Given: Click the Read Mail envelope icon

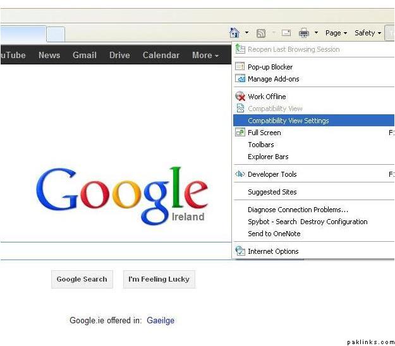Looking at the screenshot, I should coord(286,33).
